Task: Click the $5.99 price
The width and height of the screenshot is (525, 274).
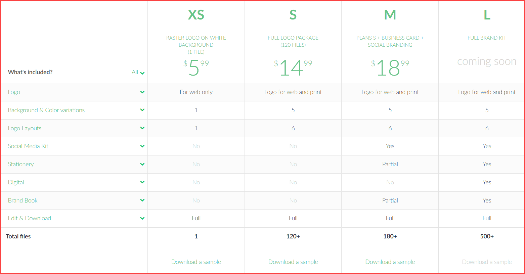Action: (196, 68)
